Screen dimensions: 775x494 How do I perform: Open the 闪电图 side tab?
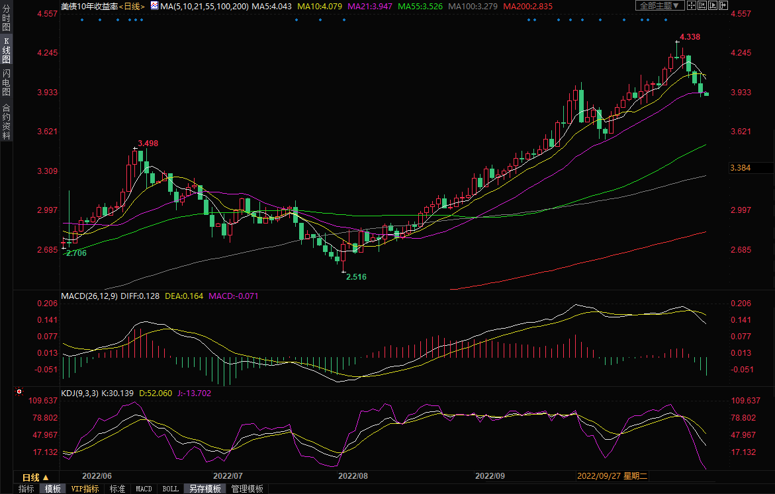pyautogui.click(x=6, y=82)
